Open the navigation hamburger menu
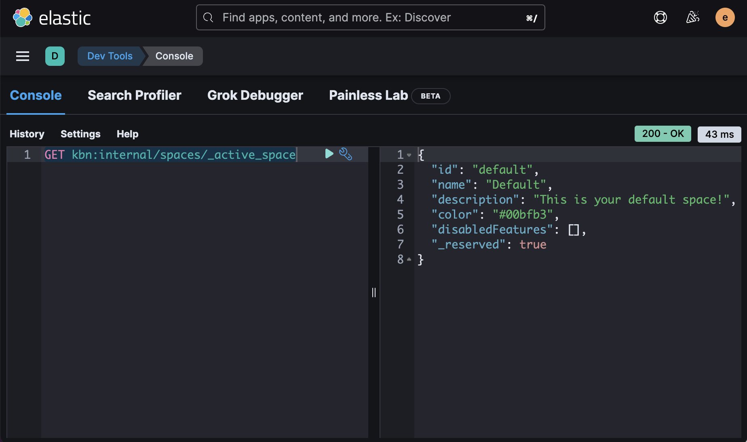 tap(22, 56)
